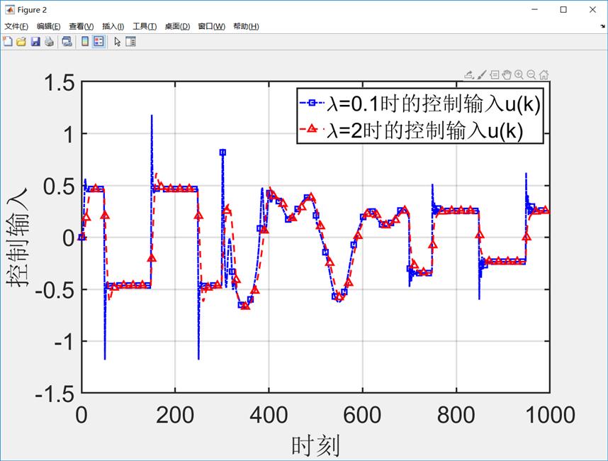
Task: Insert a colorbar from the toolbar
Action: [x=85, y=42]
